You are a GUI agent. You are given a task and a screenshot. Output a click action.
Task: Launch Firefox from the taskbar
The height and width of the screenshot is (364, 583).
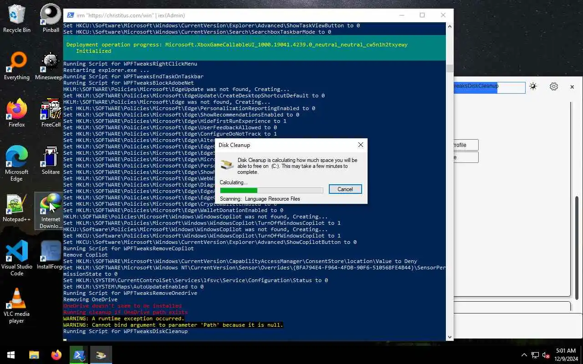56,355
